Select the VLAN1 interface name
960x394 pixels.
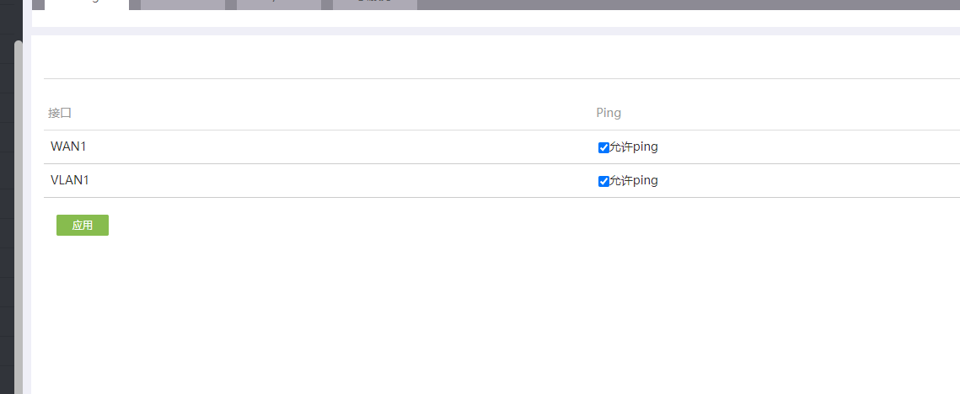tap(70, 180)
